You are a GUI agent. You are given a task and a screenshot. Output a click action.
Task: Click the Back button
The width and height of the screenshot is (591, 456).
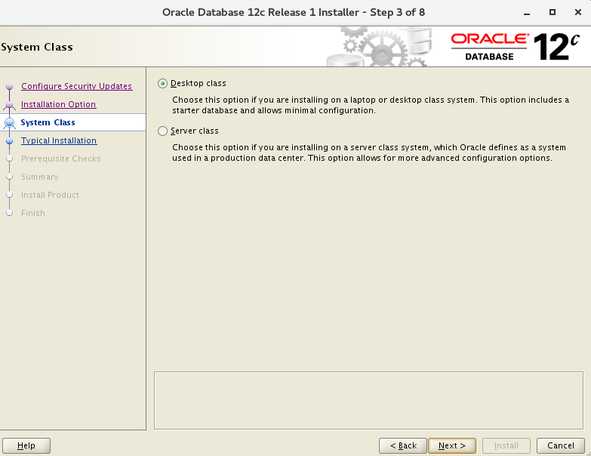point(403,446)
